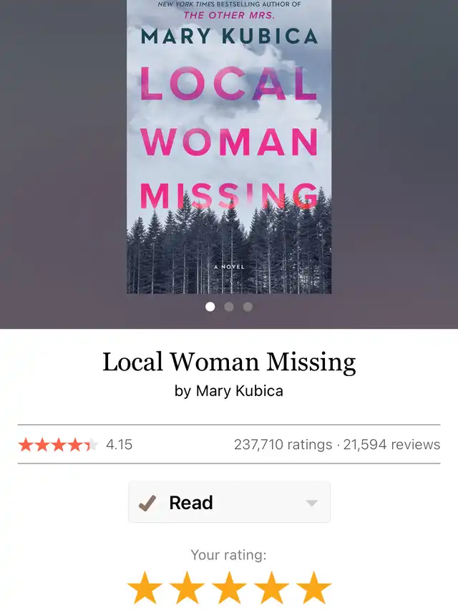Click the red average rating stars
458x611 pixels.
59,445
